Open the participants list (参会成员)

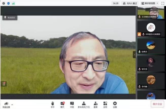(x=84, y=104)
